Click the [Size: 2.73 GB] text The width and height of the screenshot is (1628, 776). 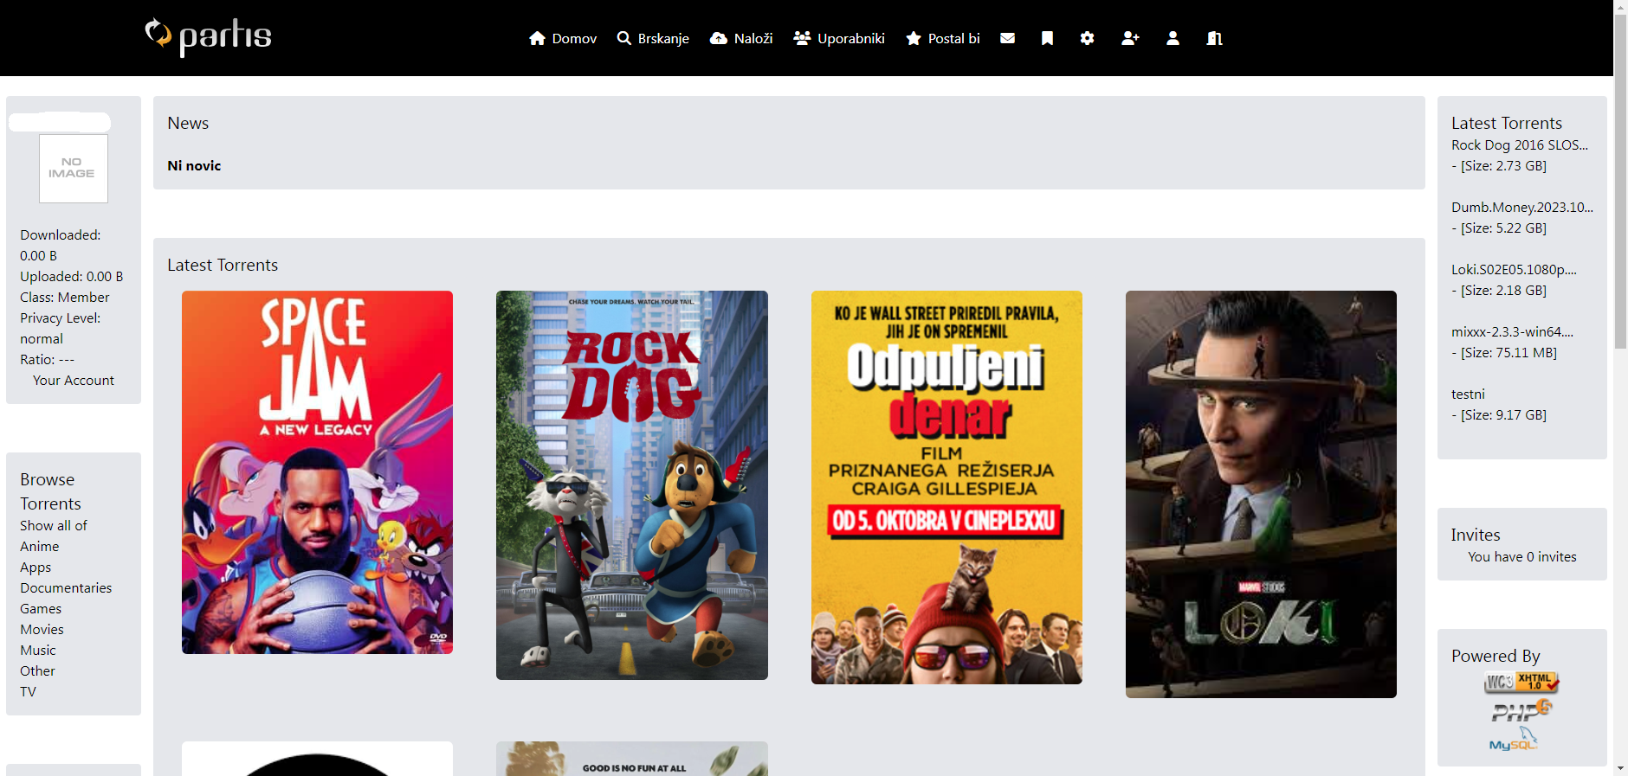(1503, 165)
